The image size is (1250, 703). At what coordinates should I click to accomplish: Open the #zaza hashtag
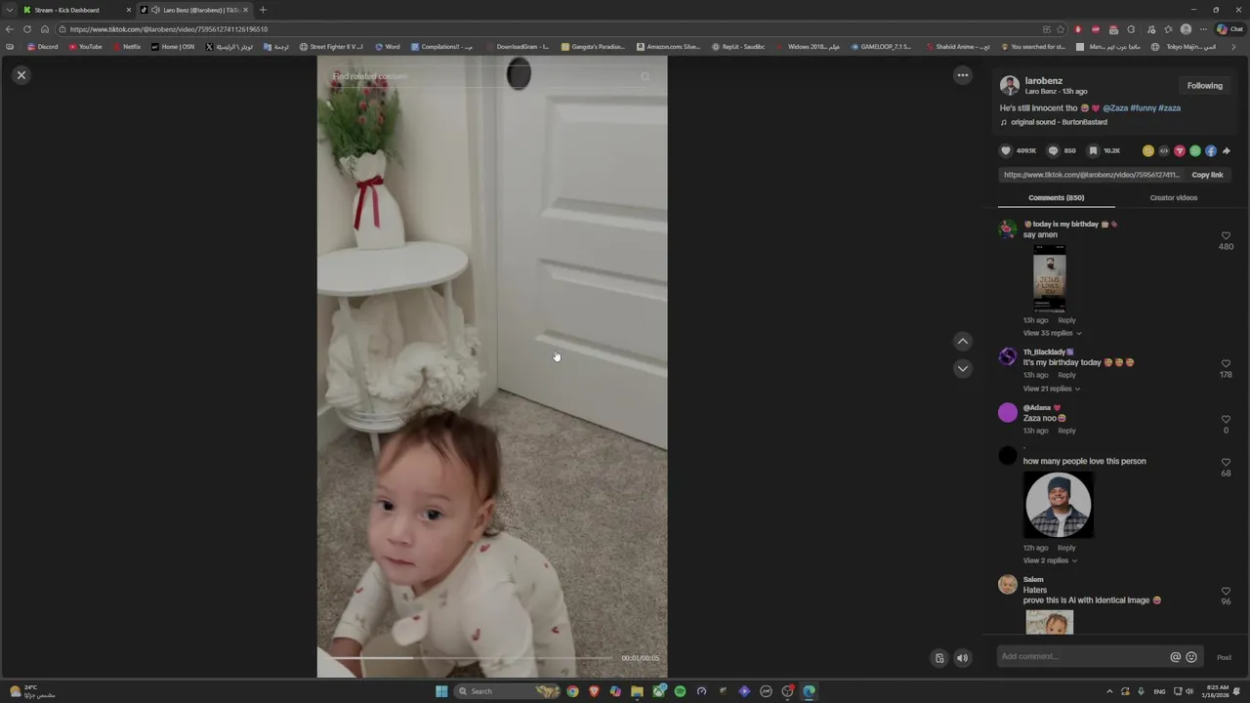pos(1170,108)
